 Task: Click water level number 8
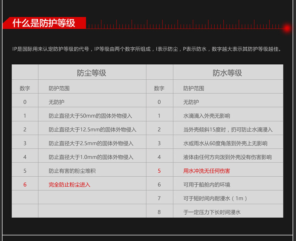click(x=159, y=212)
